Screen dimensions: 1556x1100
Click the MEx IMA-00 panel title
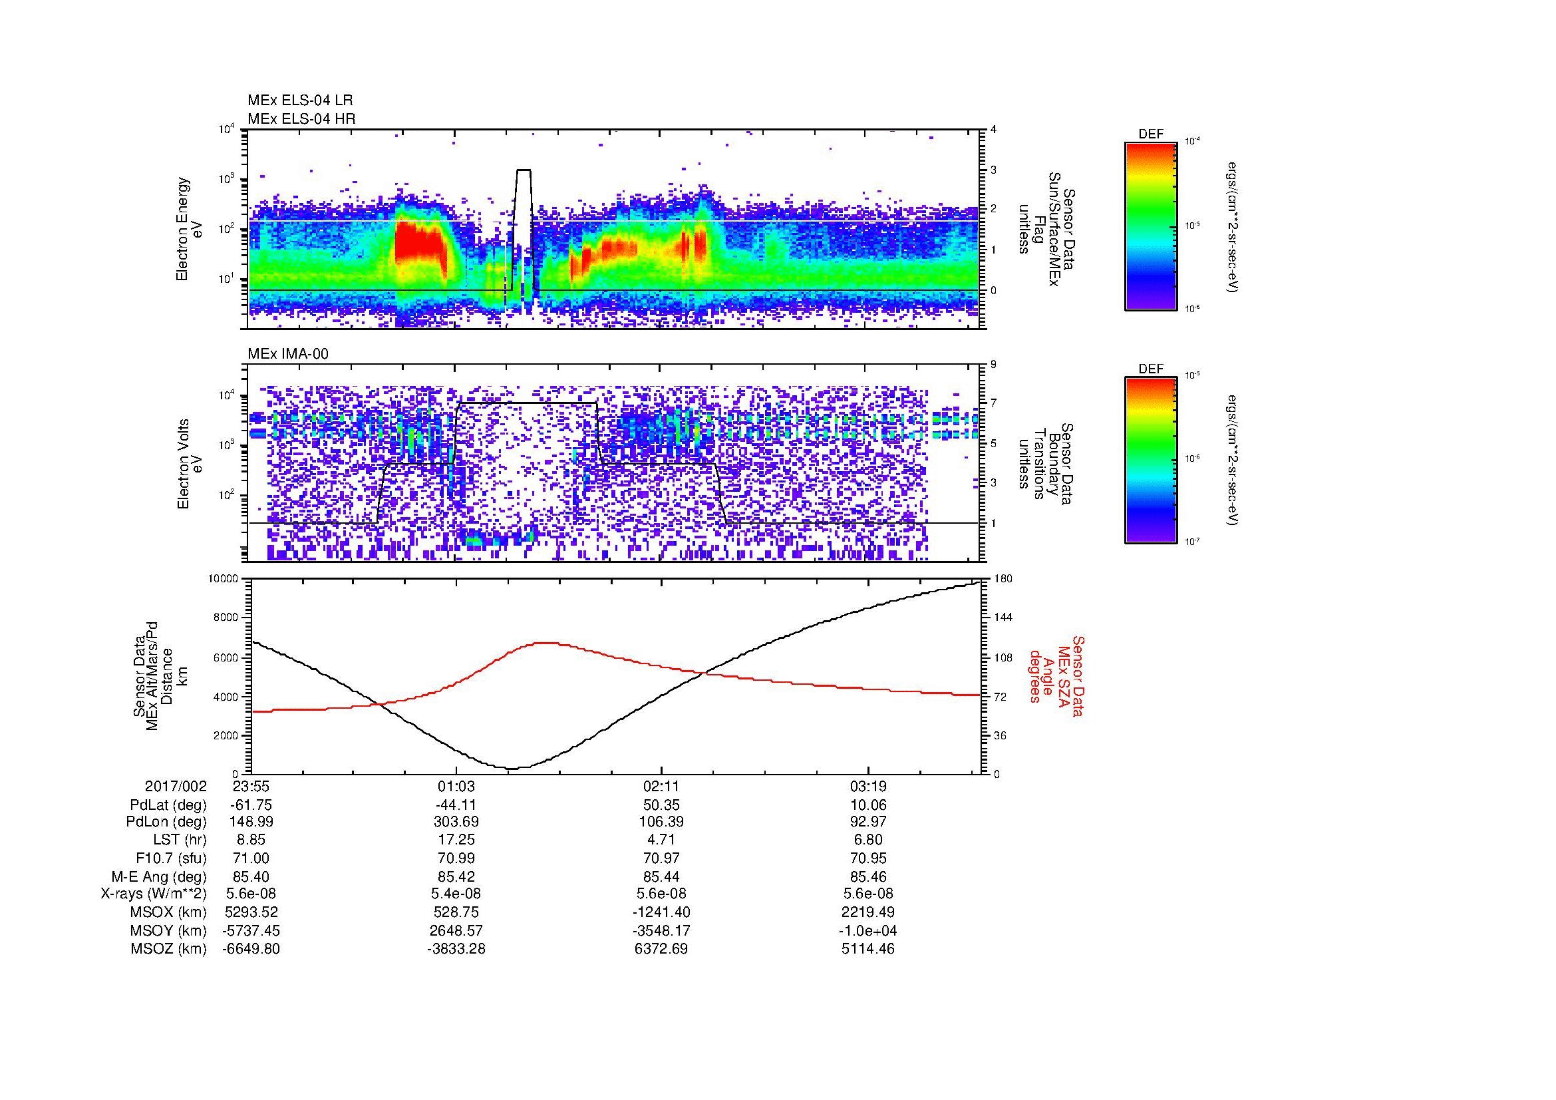288,354
